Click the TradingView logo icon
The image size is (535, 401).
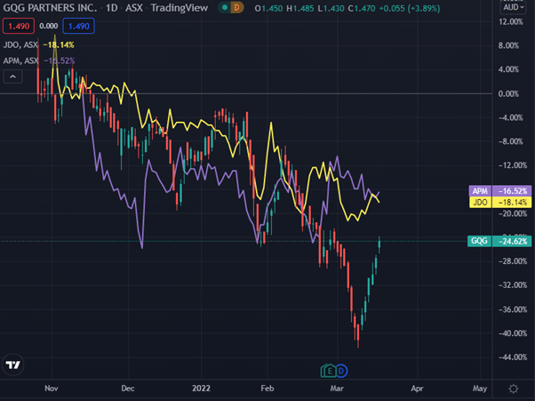(x=13, y=365)
